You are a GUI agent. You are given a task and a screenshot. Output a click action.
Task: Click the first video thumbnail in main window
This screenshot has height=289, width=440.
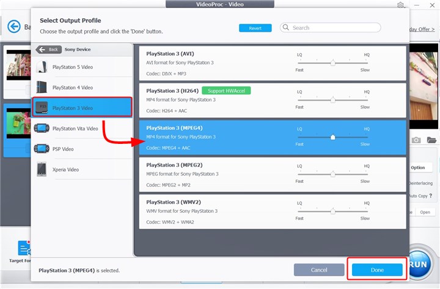pos(18,65)
